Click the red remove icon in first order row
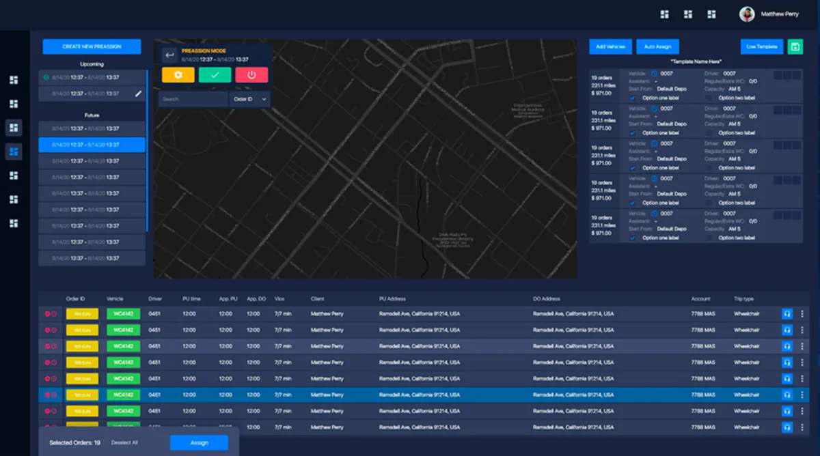Viewport: 820px width, 456px height. click(x=47, y=313)
